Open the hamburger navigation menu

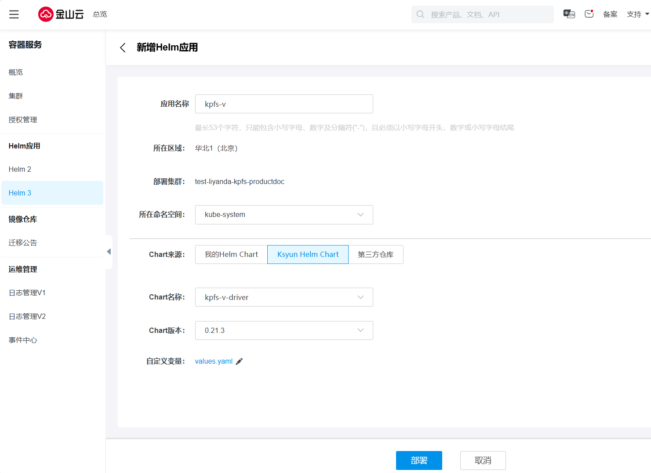click(14, 14)
